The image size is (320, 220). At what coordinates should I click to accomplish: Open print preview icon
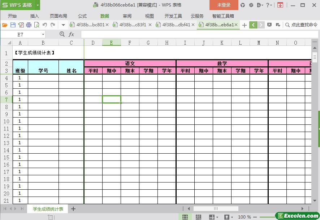37,25
